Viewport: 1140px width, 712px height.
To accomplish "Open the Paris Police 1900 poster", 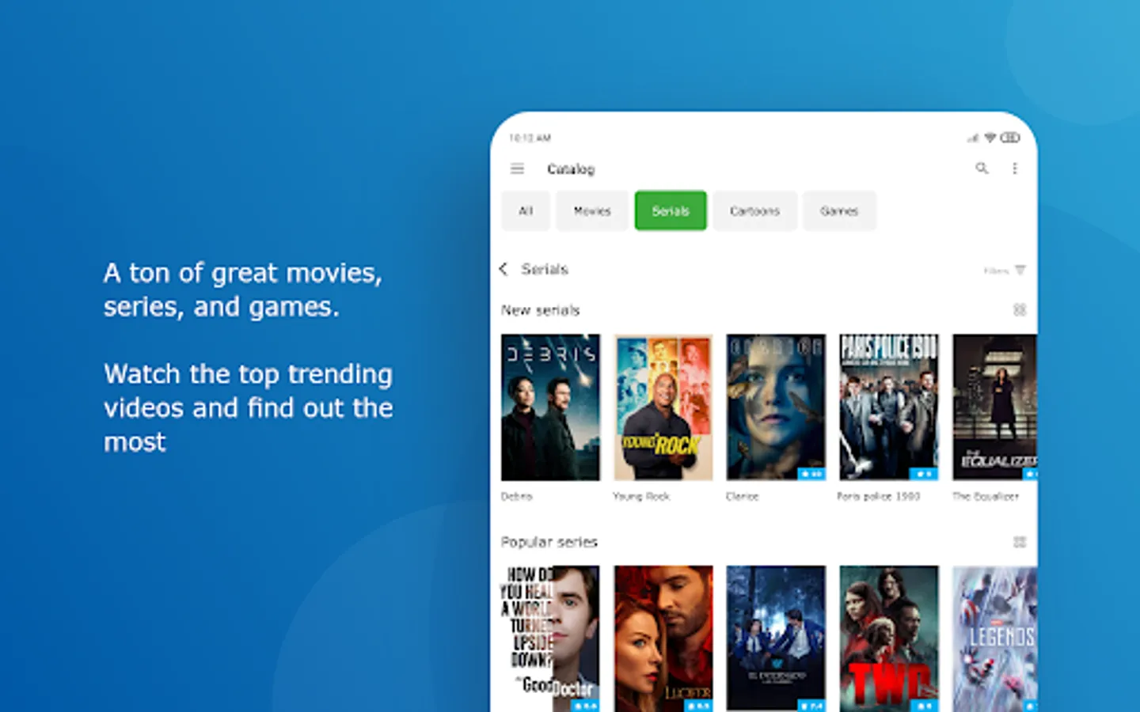I will 889,407.
